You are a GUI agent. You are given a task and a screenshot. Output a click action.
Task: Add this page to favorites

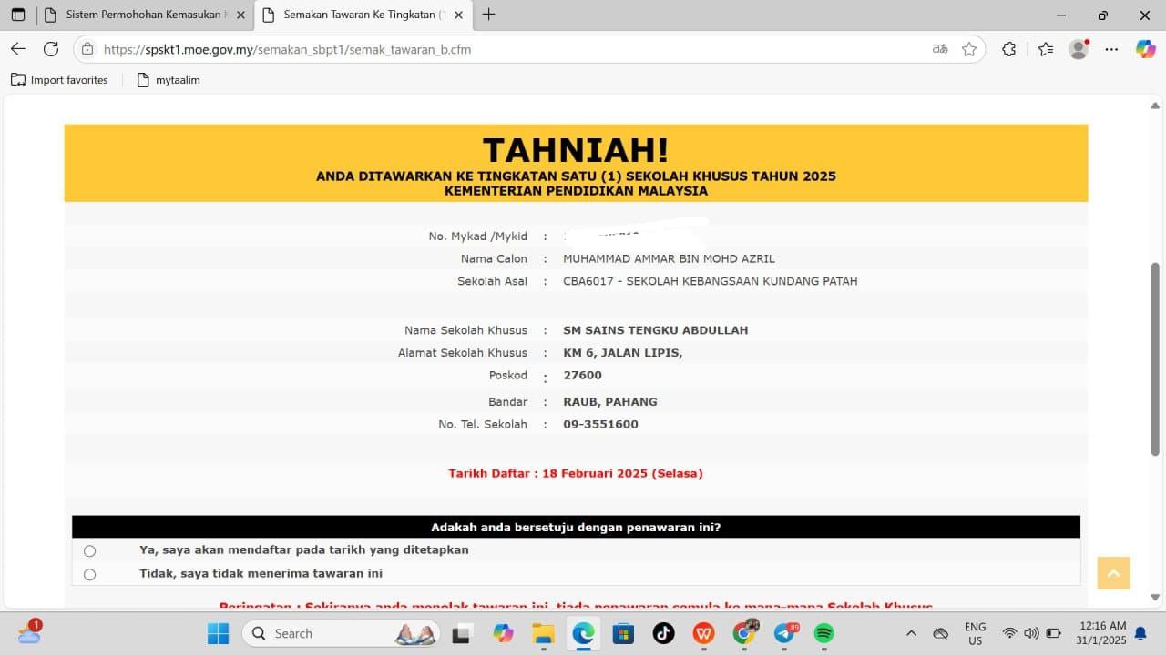click(969, 49)
